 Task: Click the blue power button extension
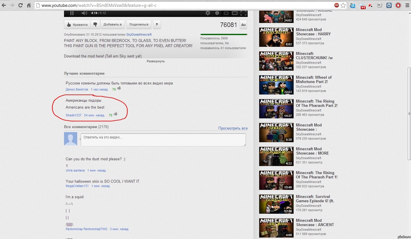389,5
